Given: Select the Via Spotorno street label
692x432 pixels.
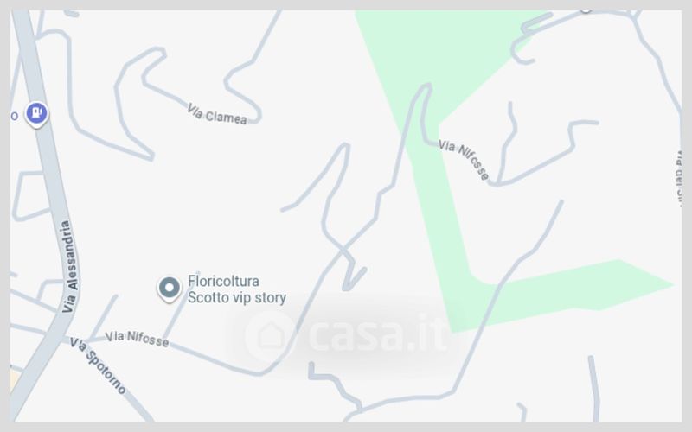Looking at the screenshot, I should click(x=98, y=365).
